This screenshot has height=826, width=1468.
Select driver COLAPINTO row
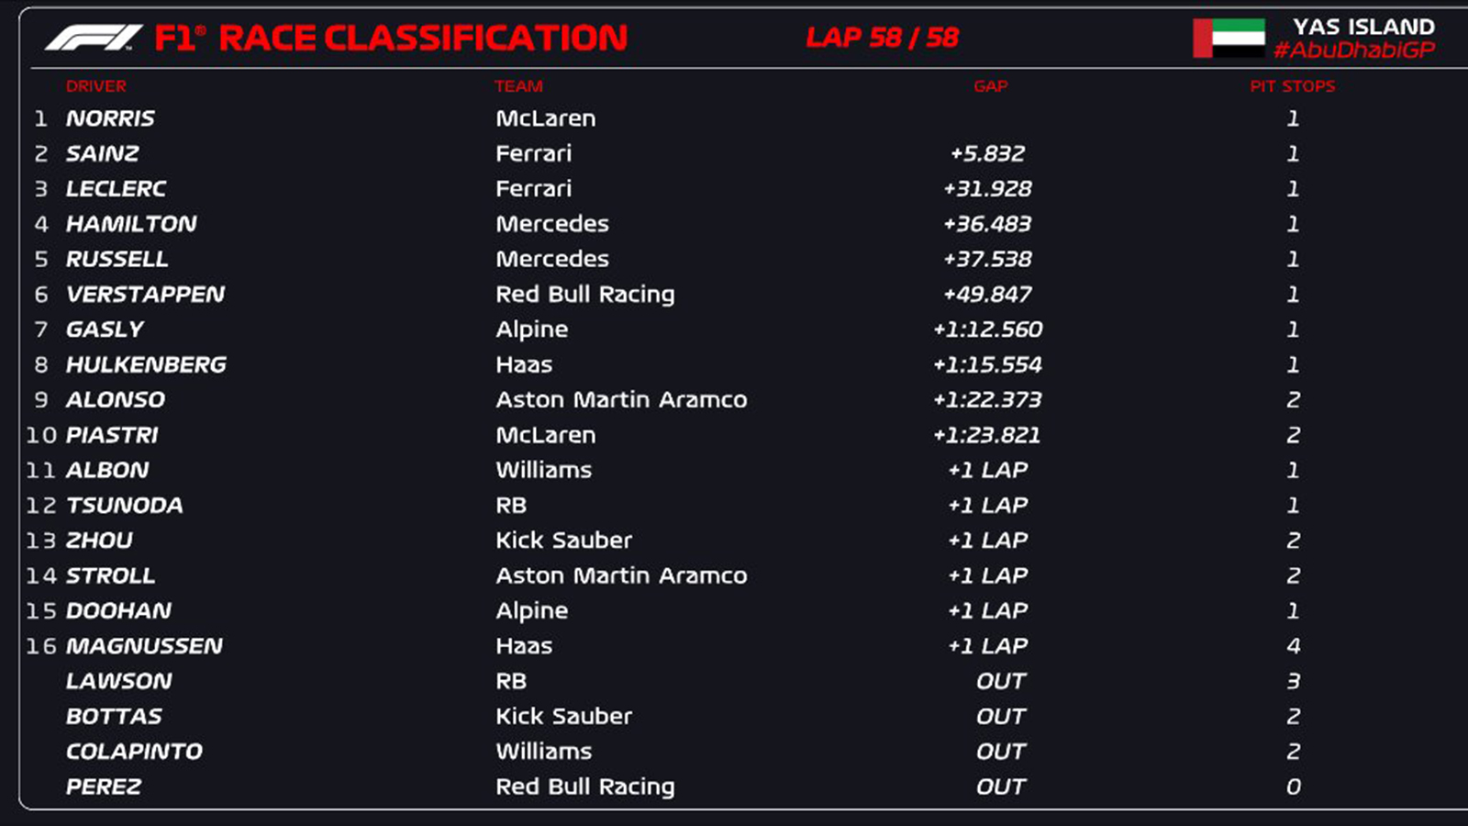coord(134,752)
